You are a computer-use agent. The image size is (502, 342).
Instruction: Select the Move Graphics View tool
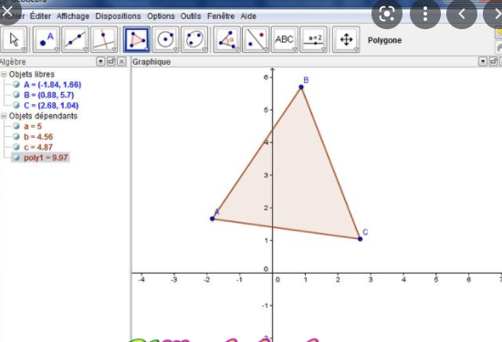tap(346, 39)
